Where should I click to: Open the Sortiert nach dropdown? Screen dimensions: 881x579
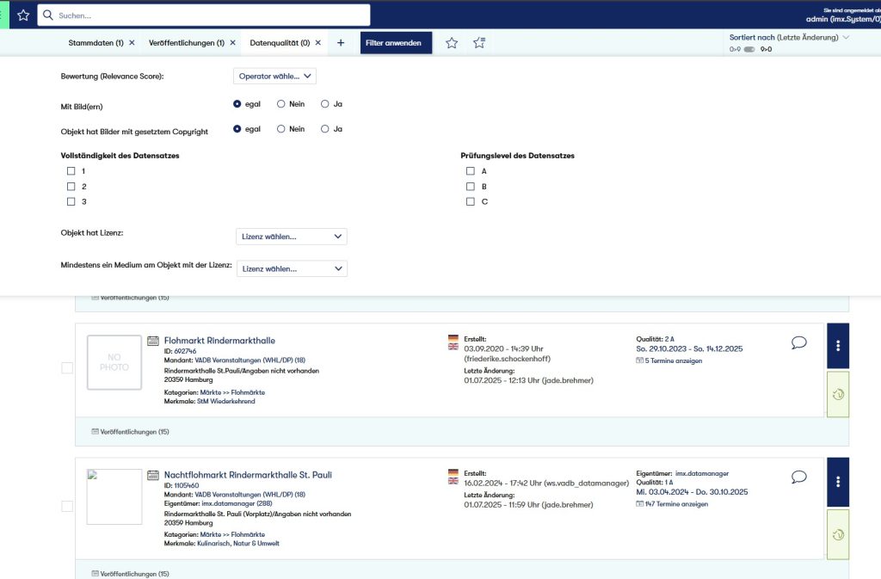[789, 38]
